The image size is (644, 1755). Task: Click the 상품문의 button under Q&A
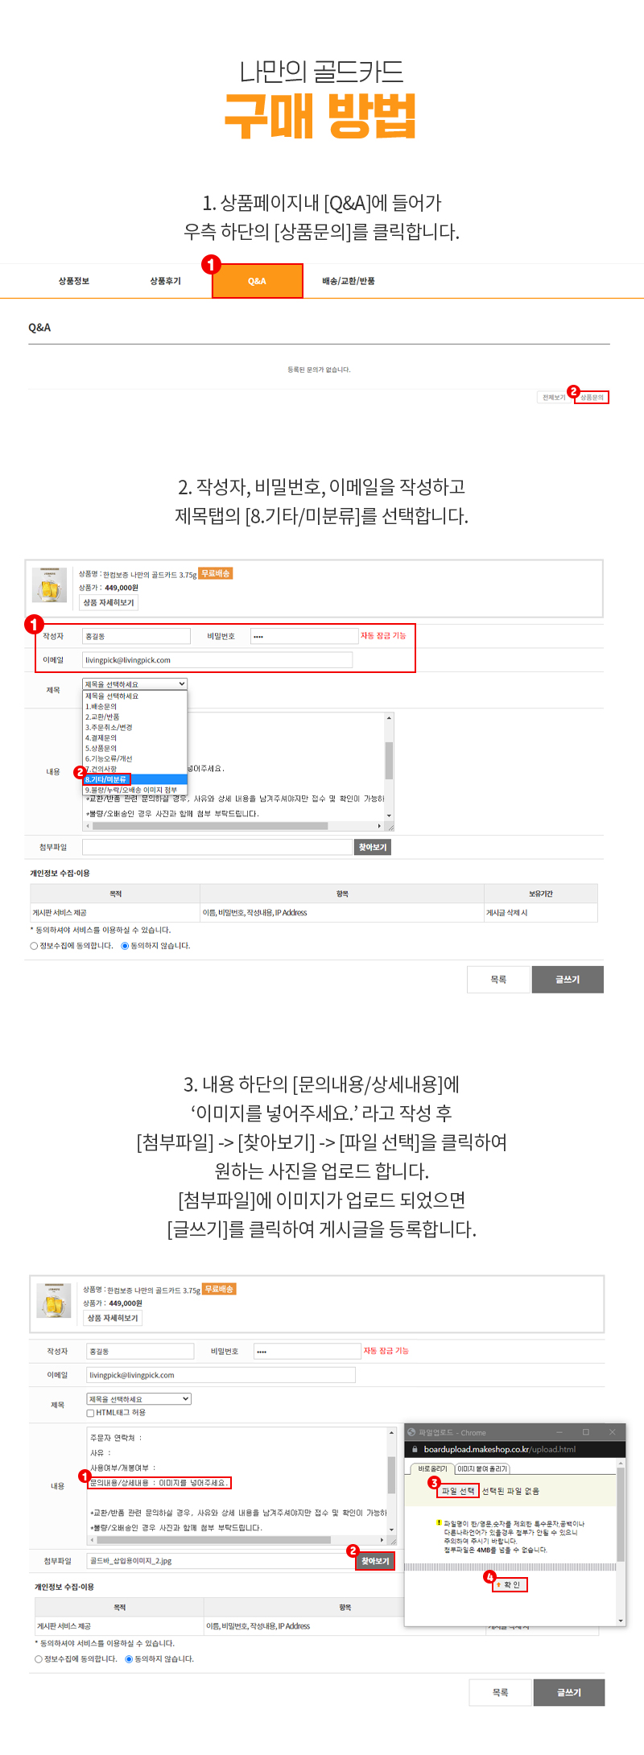coord(592,397)
